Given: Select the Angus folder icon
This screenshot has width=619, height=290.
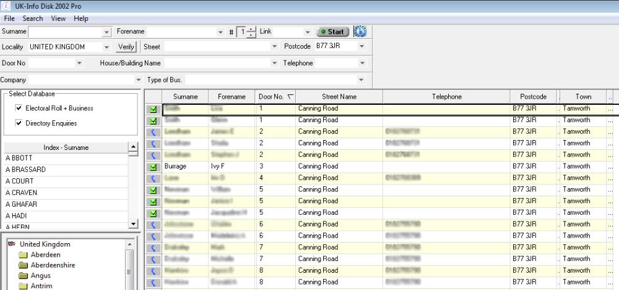Looking at the screenshot, I should 24,276.
